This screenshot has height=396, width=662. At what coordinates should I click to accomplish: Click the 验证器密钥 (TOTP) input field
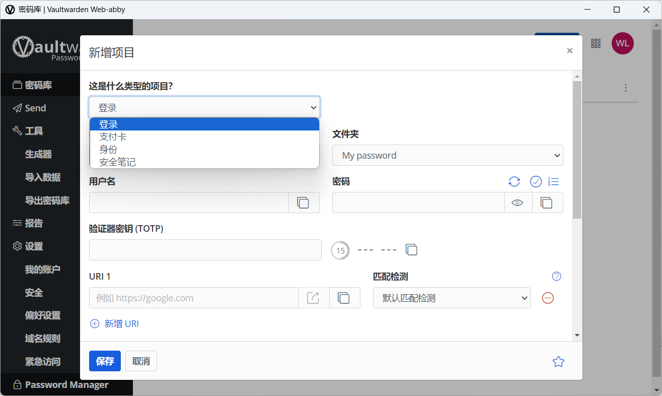pyautogui.click(x=205, y=250)
